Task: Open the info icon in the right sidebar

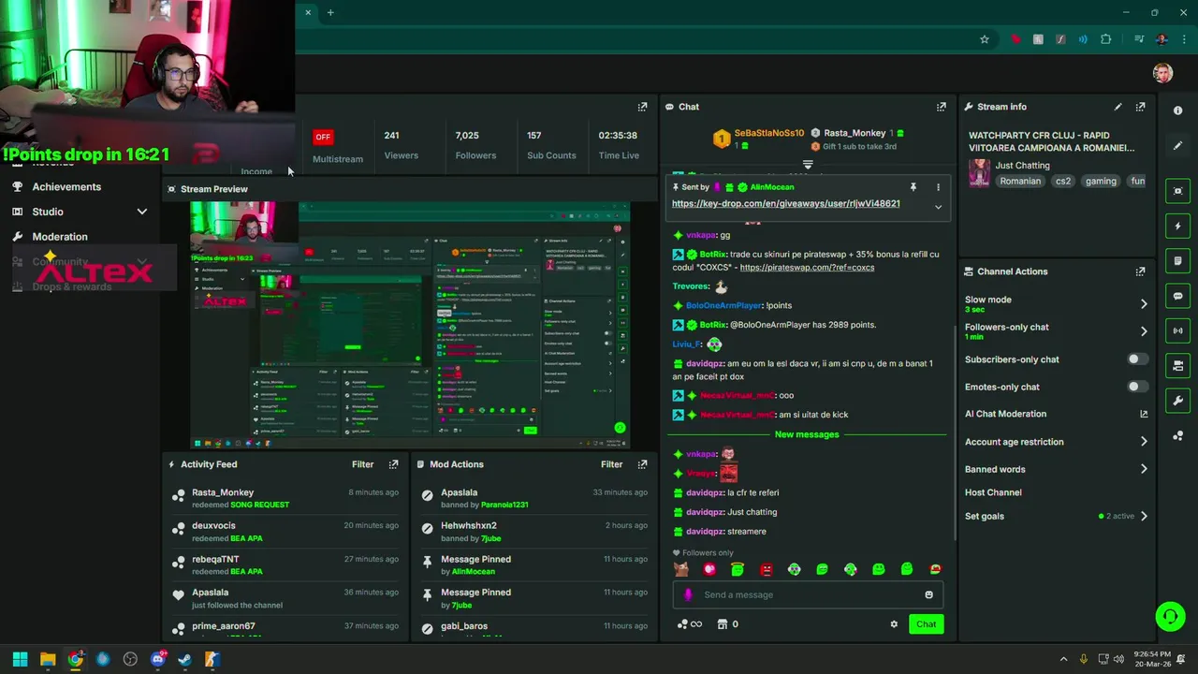Action: (1177, 110)
